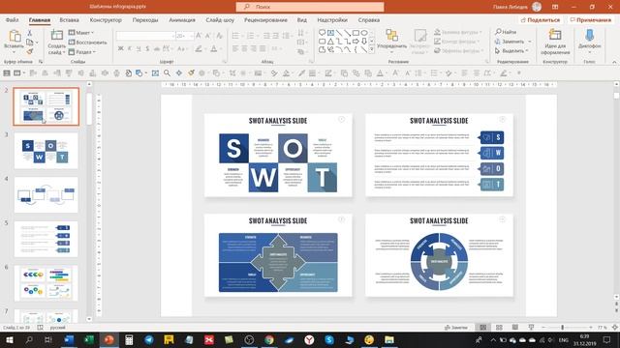Open font color picker
The width and height of the screenshot is (620, 348).
pyautogui.click(x=215, y=48)
